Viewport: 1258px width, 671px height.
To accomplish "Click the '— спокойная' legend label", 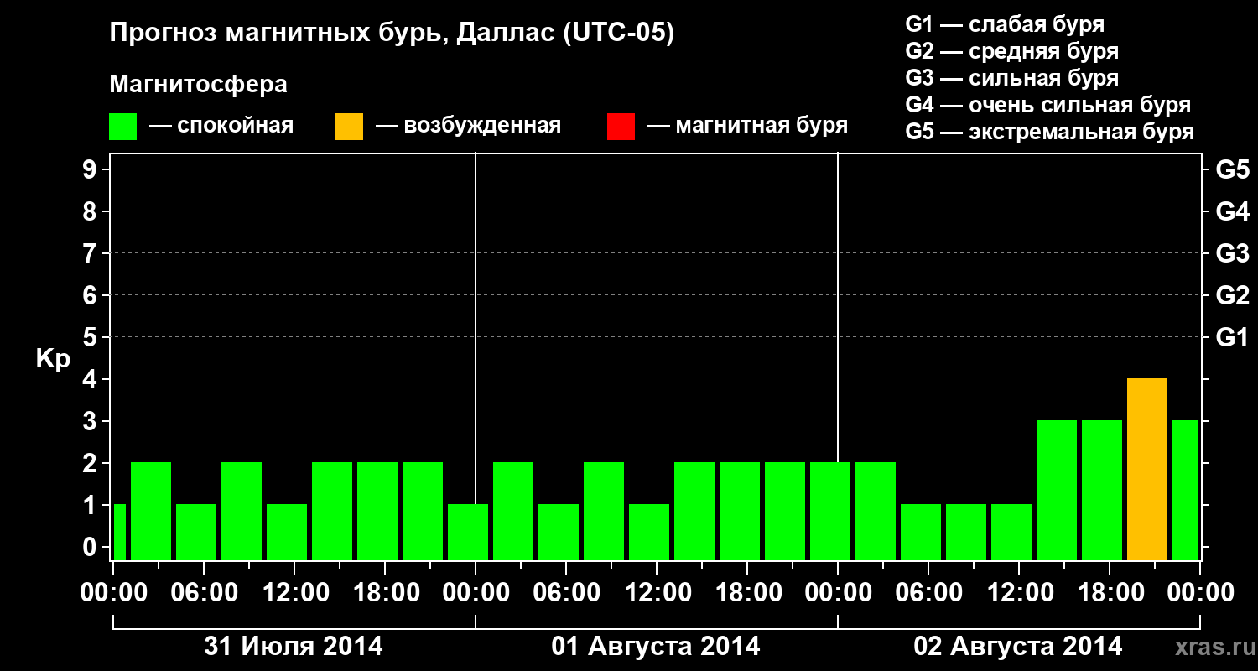I will point(221,126).
